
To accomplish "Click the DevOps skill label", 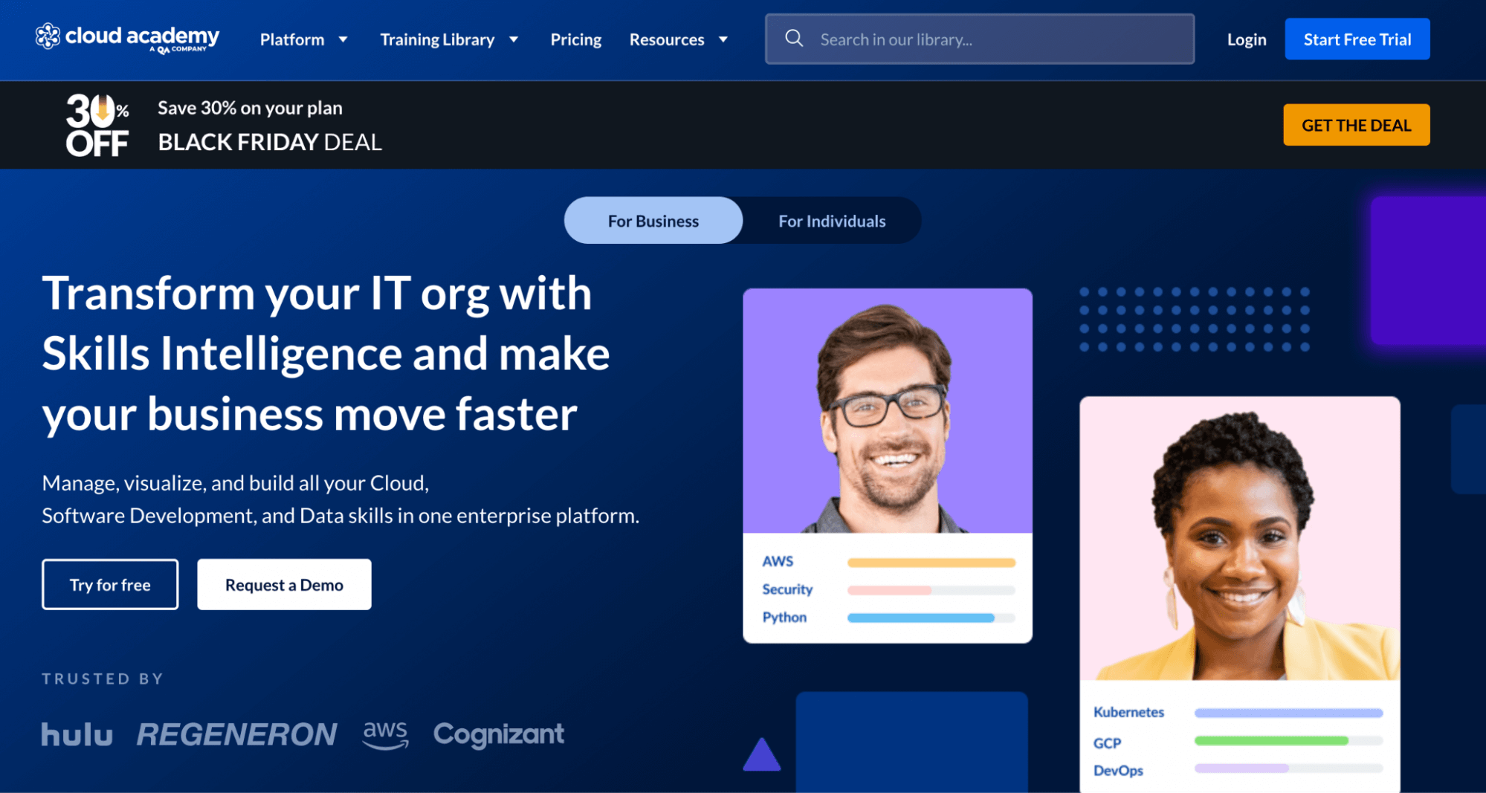I will coord(1118,771).
